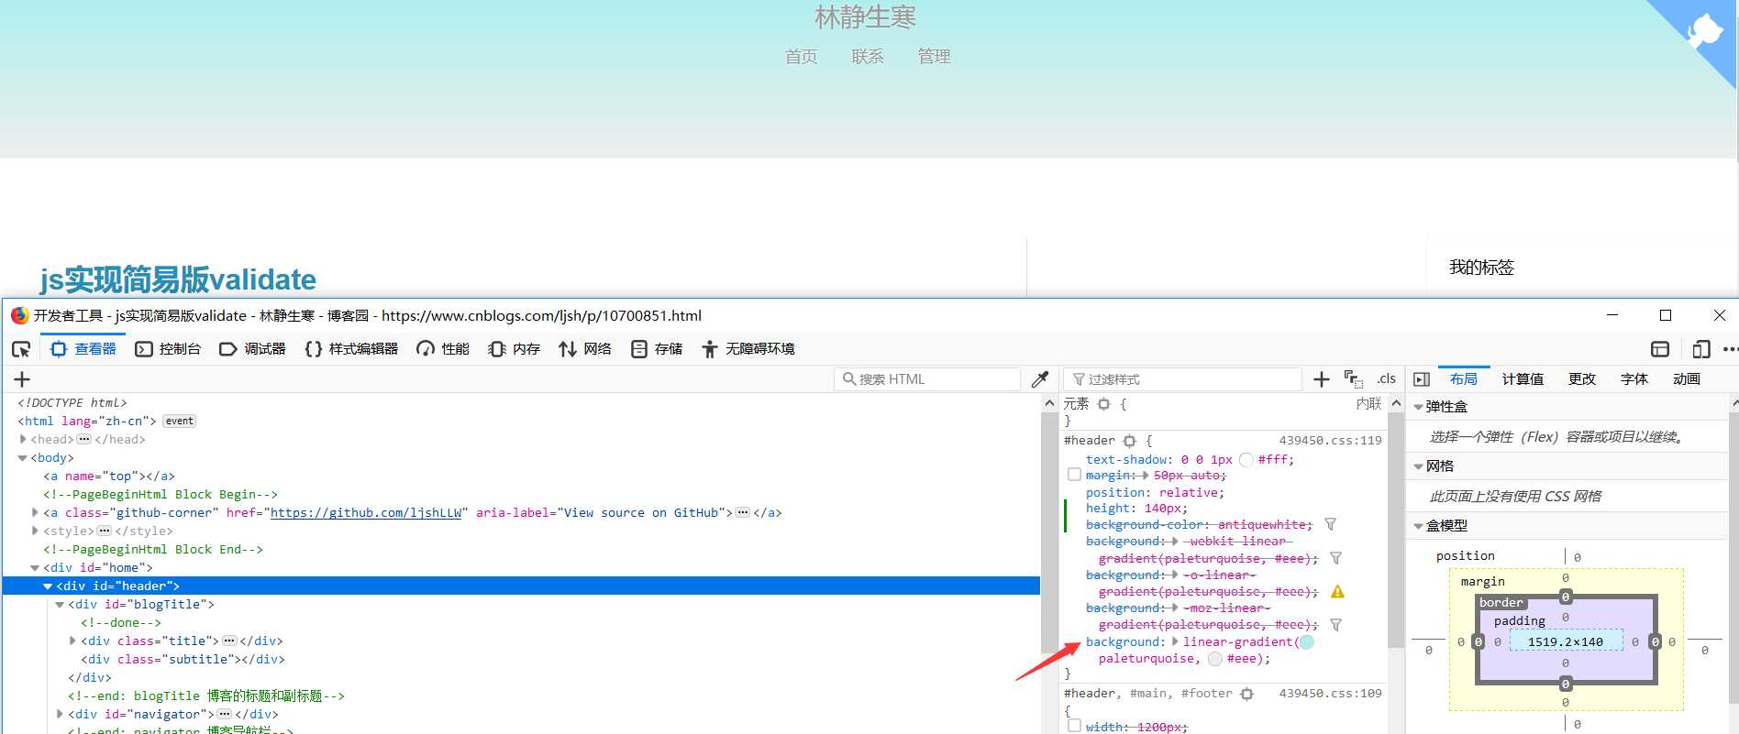
Task: Open the #fff text-shadow color swatch
Action: point(1246,460)
